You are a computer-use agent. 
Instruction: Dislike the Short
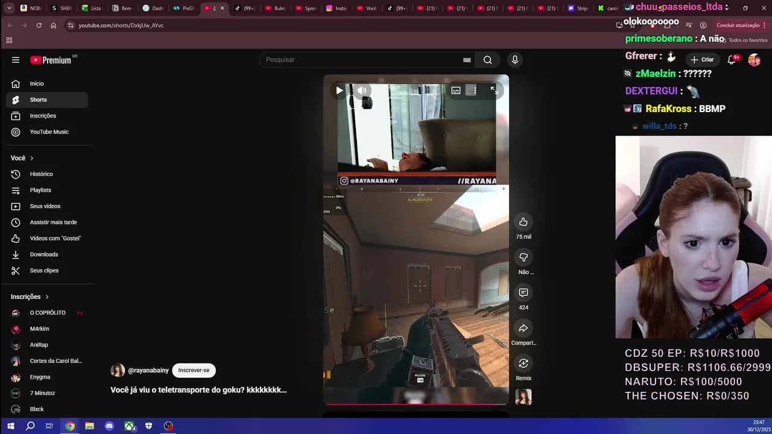(524, 257)
